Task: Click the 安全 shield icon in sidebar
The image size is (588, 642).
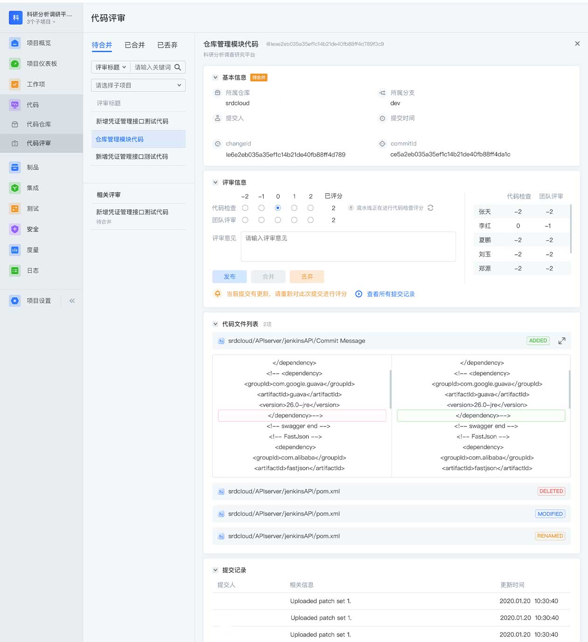Action: click(x=15, y=229)
